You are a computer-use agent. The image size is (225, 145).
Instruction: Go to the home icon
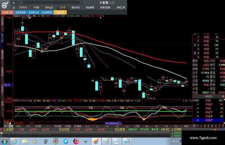click(x=14, y=8)
